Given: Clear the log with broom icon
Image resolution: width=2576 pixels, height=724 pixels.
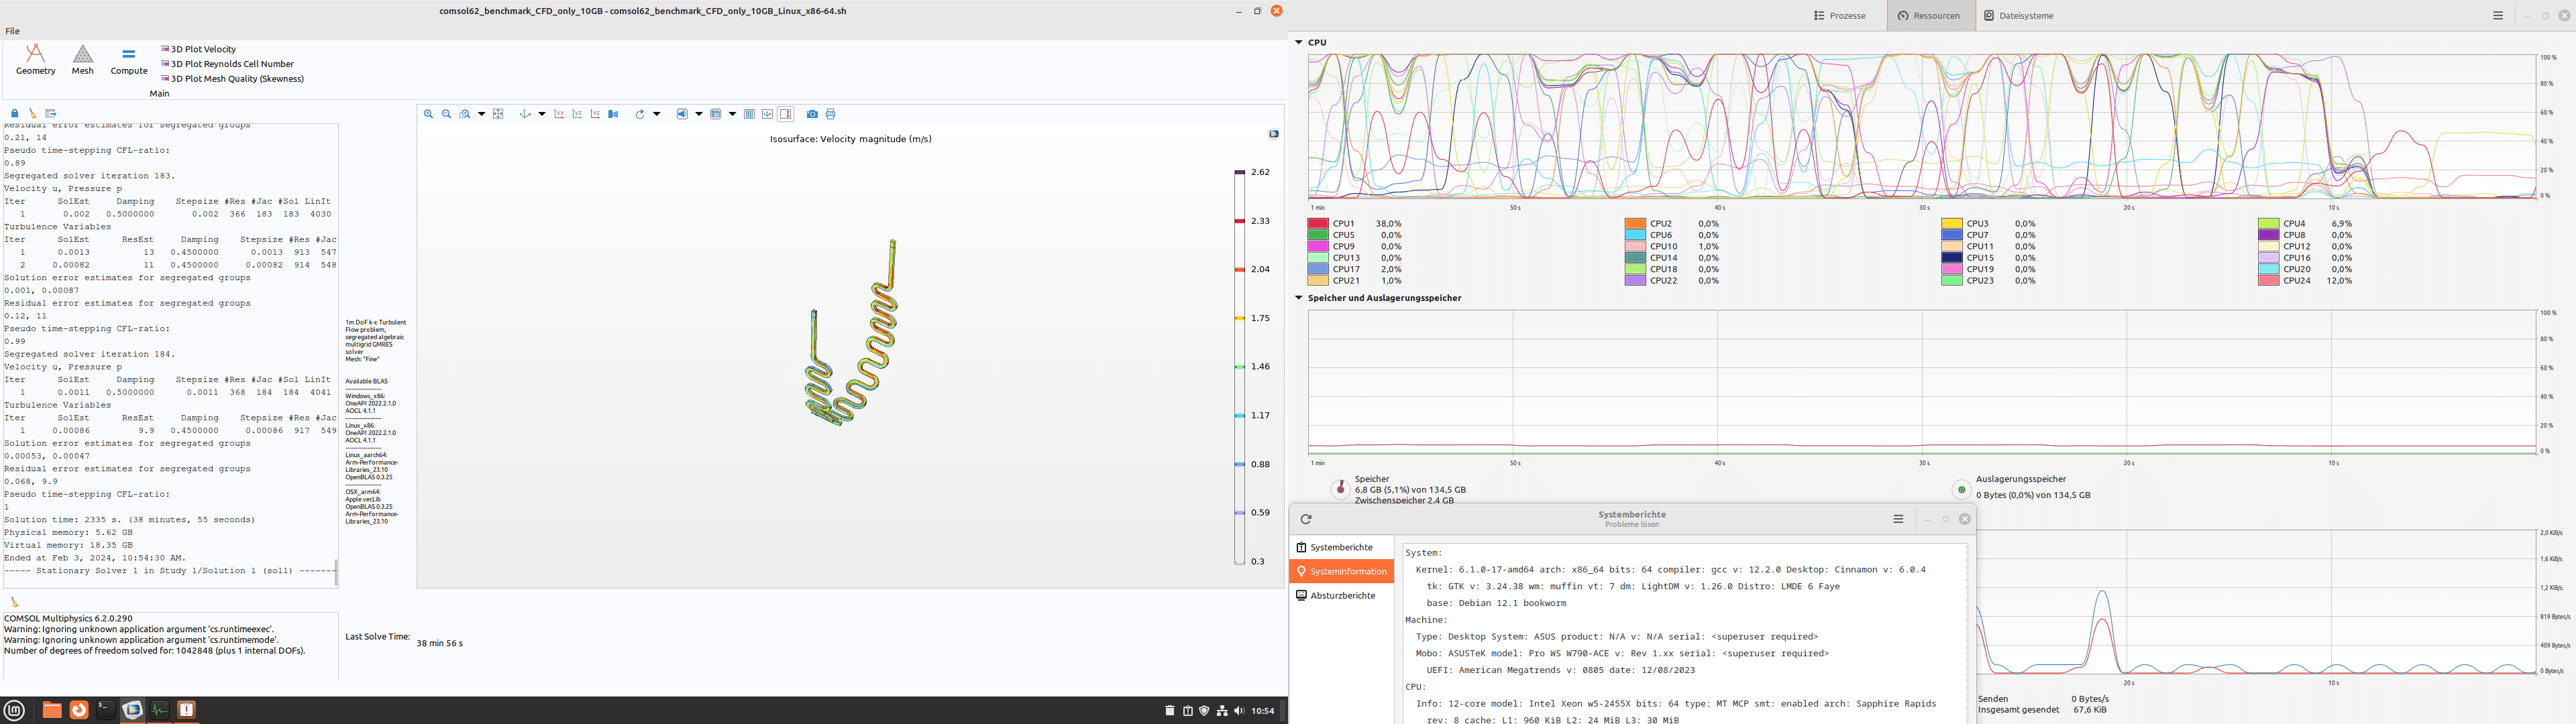Looking at the screenshot, I should pos(33,114).
